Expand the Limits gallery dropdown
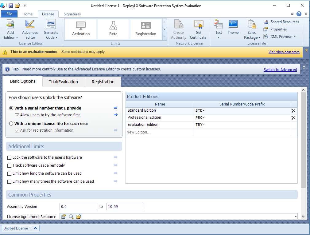Image resolution: width=310 pixels, height=235 pixels. coord(165,29)
